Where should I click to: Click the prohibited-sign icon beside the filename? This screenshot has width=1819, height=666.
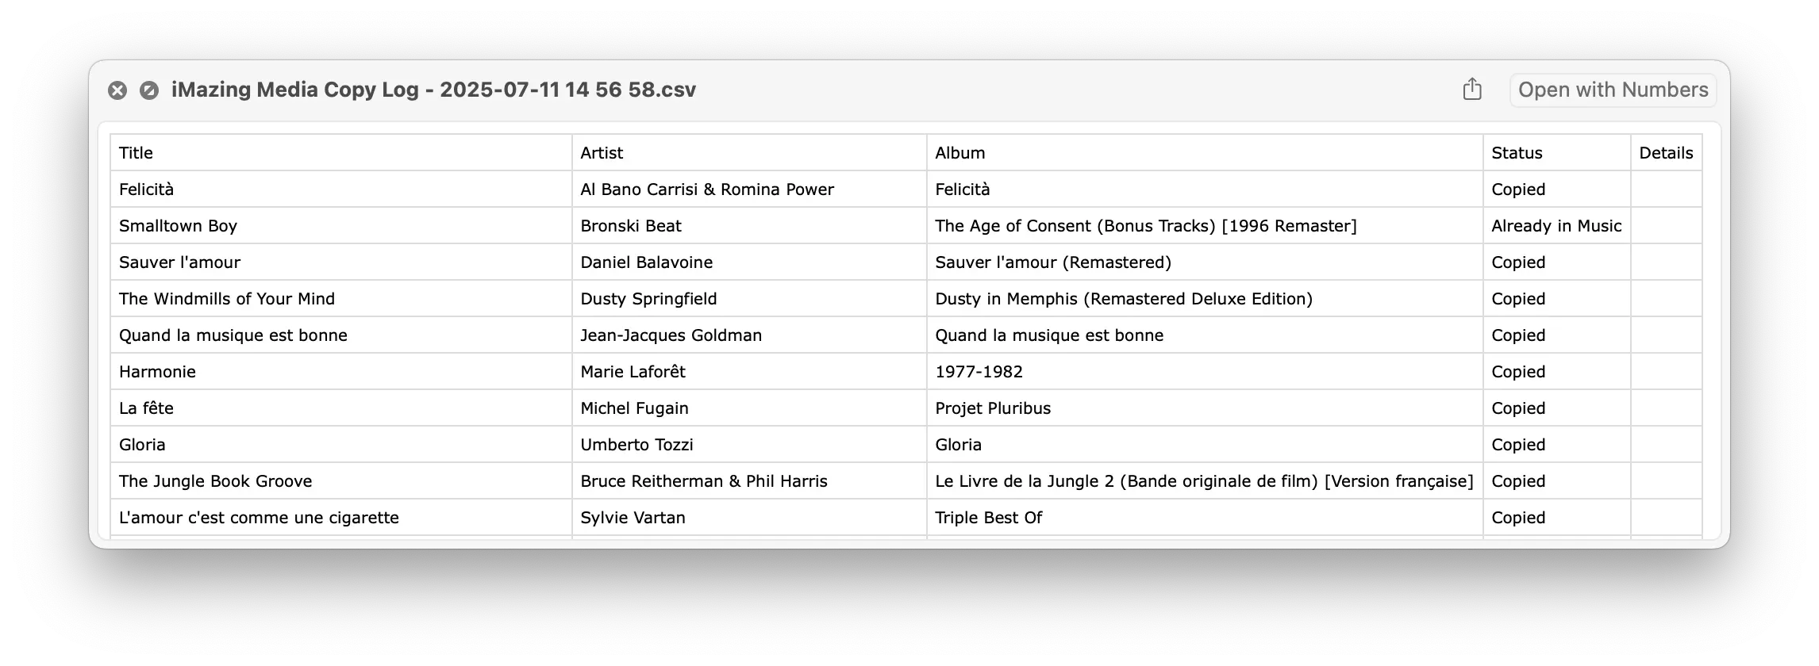pos(150,90)
